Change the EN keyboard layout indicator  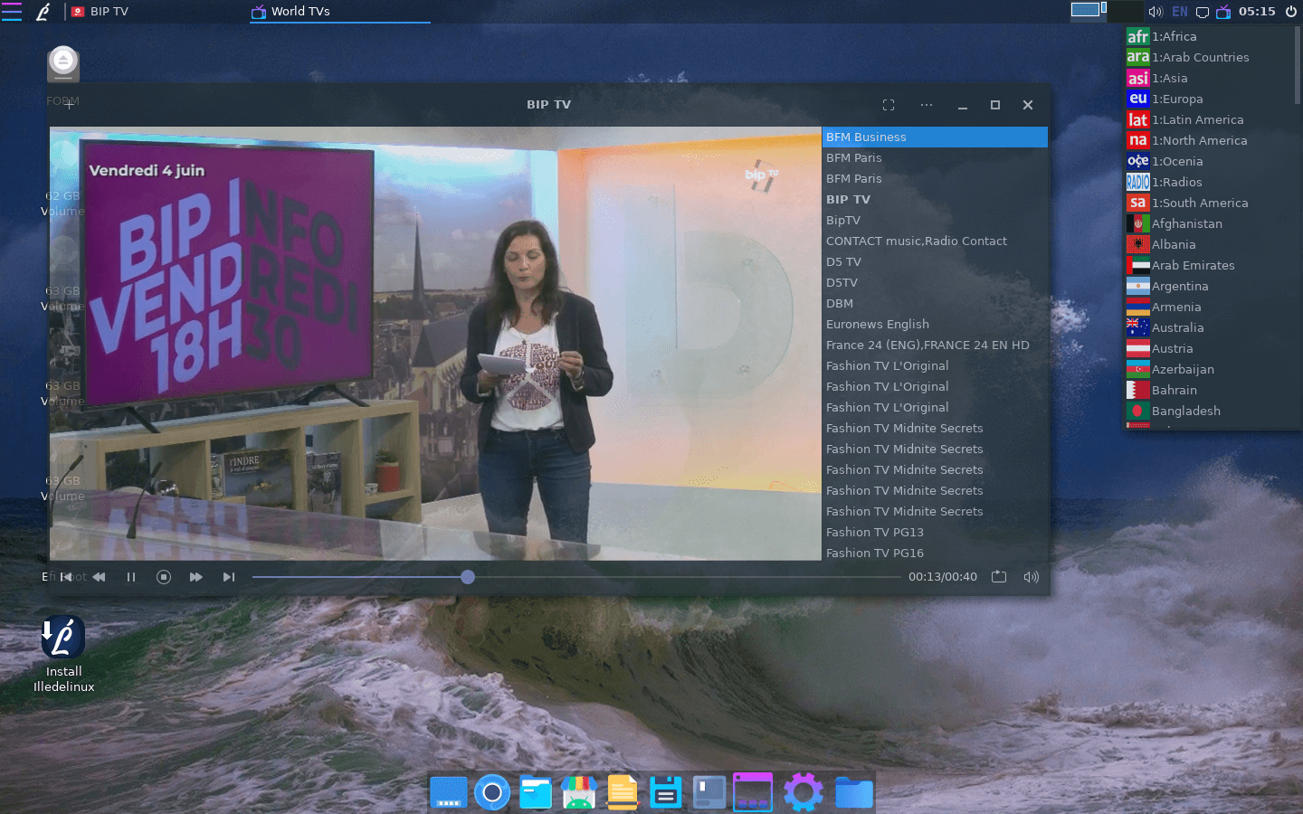(1180, 12)
